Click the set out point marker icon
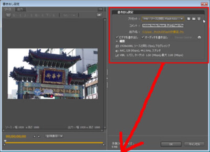The width and height of the screenshot is (210, 152). [39, 136]
